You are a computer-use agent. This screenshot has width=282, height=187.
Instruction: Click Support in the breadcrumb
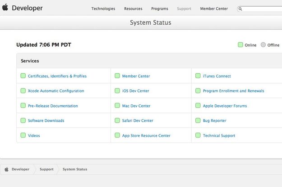click(x=46, y=169)
